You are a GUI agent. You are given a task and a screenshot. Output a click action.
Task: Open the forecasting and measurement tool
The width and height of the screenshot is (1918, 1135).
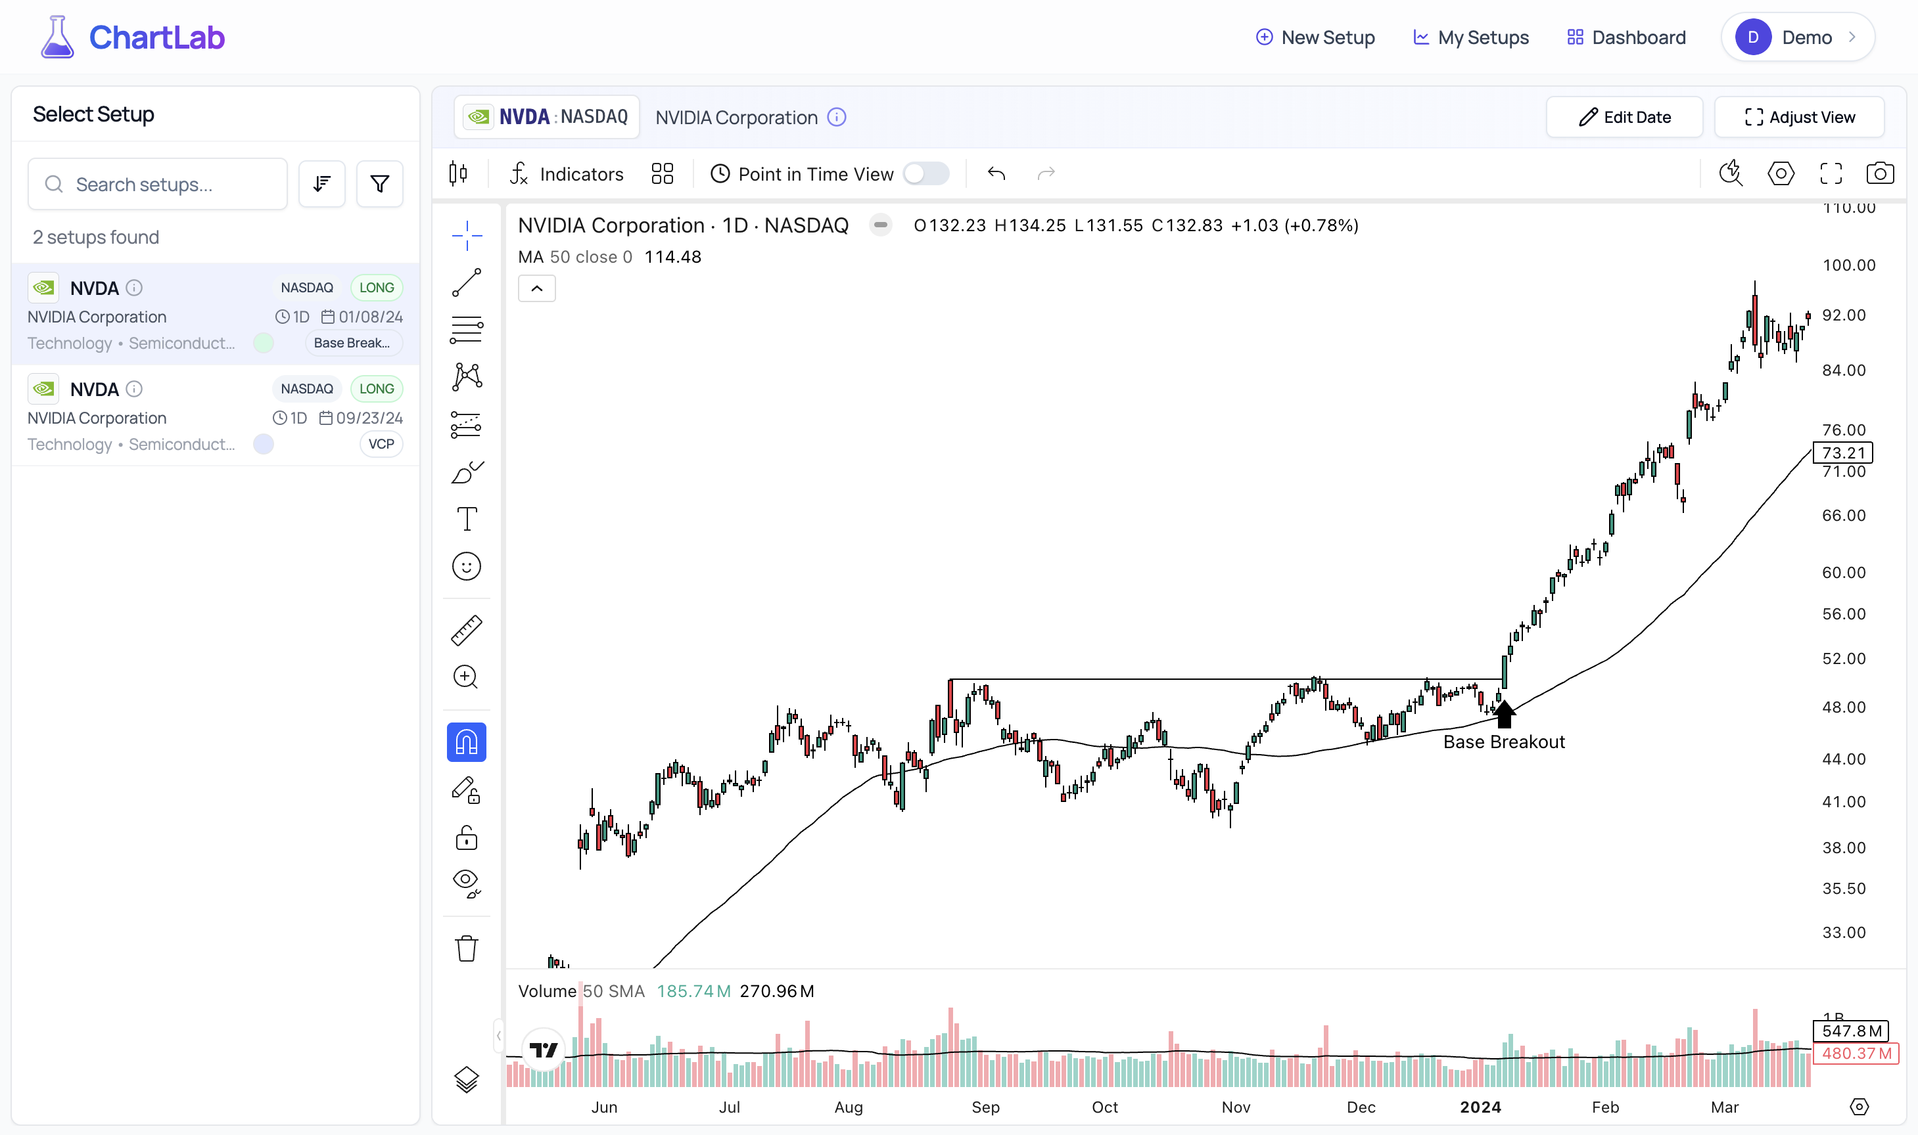(x=467, y=424)
